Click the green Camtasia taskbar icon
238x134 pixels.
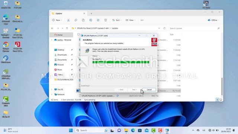coord(154,130)
